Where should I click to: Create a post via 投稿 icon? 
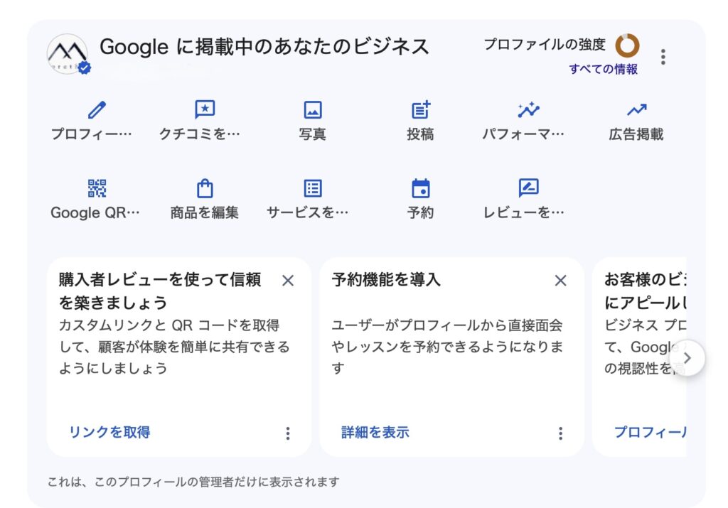421,110
